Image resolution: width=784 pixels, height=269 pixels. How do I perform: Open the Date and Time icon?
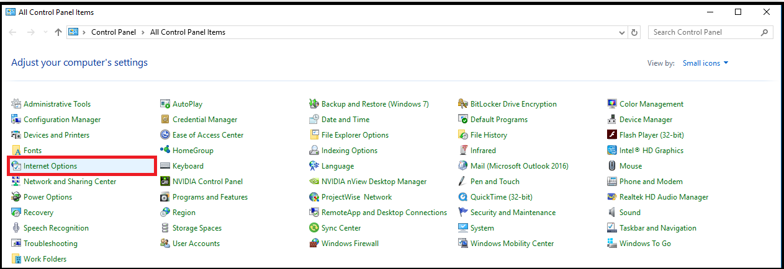(314, 120)
